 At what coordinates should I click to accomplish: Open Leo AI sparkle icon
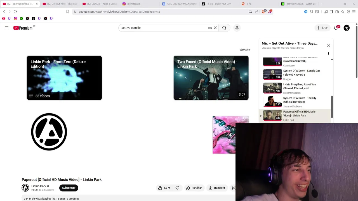click(x=343, y=12)
